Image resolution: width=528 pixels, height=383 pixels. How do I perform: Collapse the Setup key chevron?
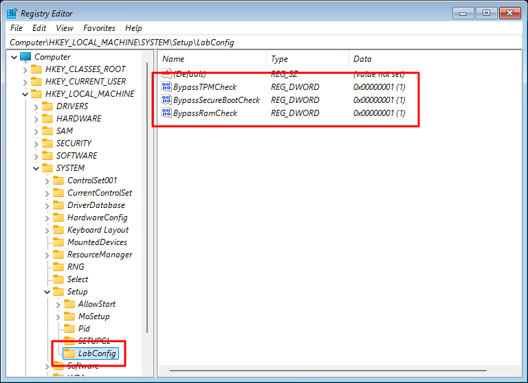tap(47, 292)
